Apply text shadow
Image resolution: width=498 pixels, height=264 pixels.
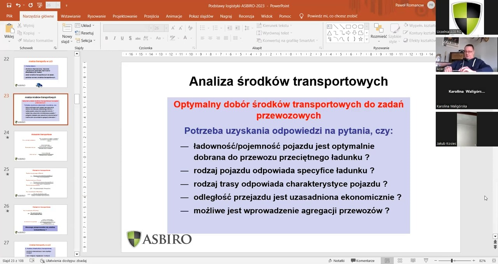[x=130, y=38]
